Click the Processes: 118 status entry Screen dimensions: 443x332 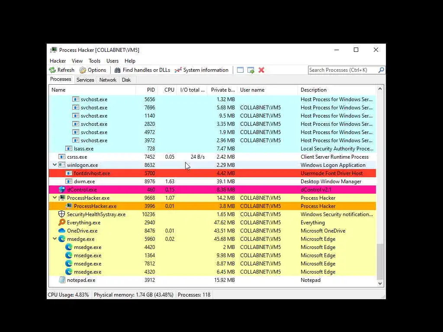pyautogui.click(x=194, y=295)
